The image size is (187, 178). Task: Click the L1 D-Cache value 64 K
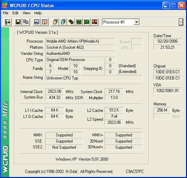(x=55, y=116)
